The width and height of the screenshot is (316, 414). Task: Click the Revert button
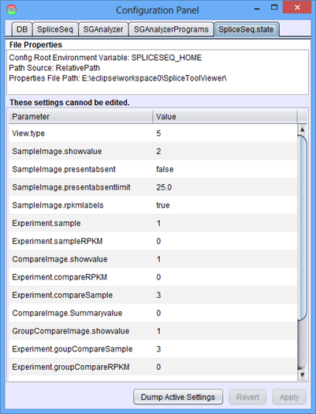[247, 397]
